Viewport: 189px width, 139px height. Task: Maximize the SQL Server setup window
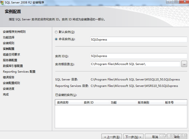176,2
